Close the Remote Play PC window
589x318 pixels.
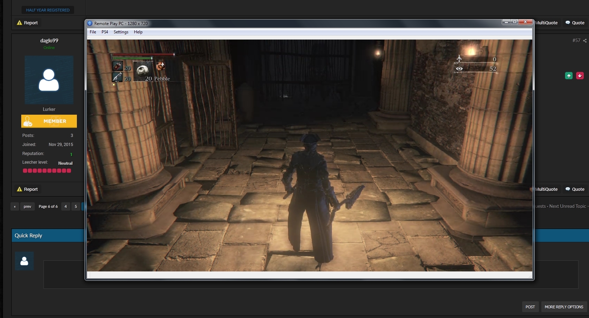(x=525, y=22)
